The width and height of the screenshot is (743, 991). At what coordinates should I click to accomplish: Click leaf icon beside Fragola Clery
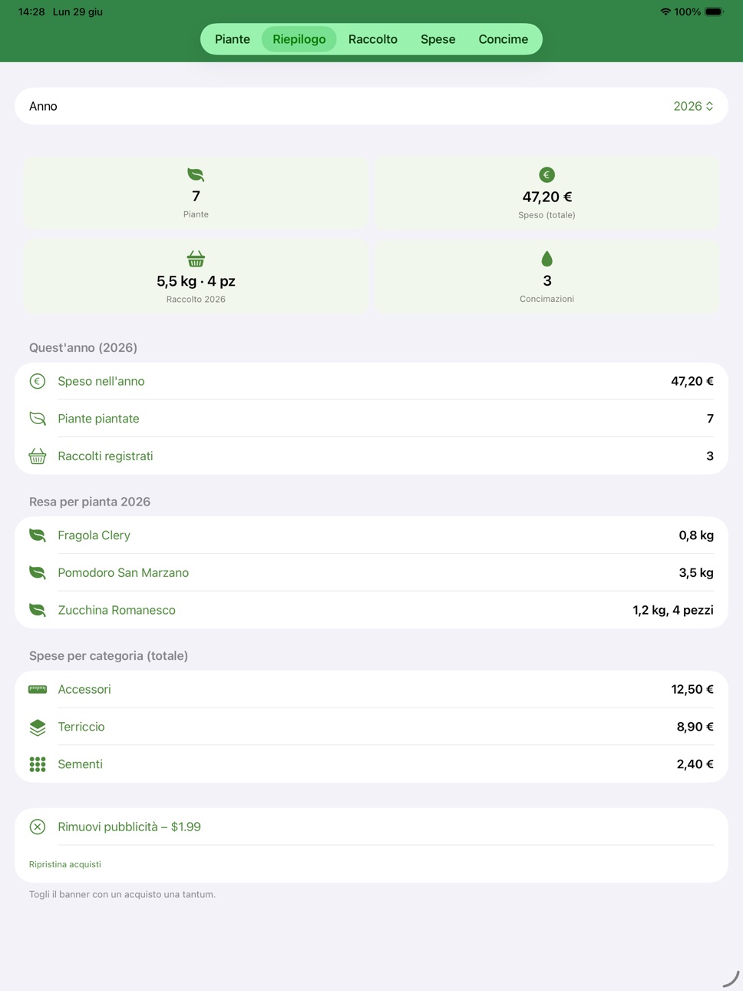tap(38, 535)
